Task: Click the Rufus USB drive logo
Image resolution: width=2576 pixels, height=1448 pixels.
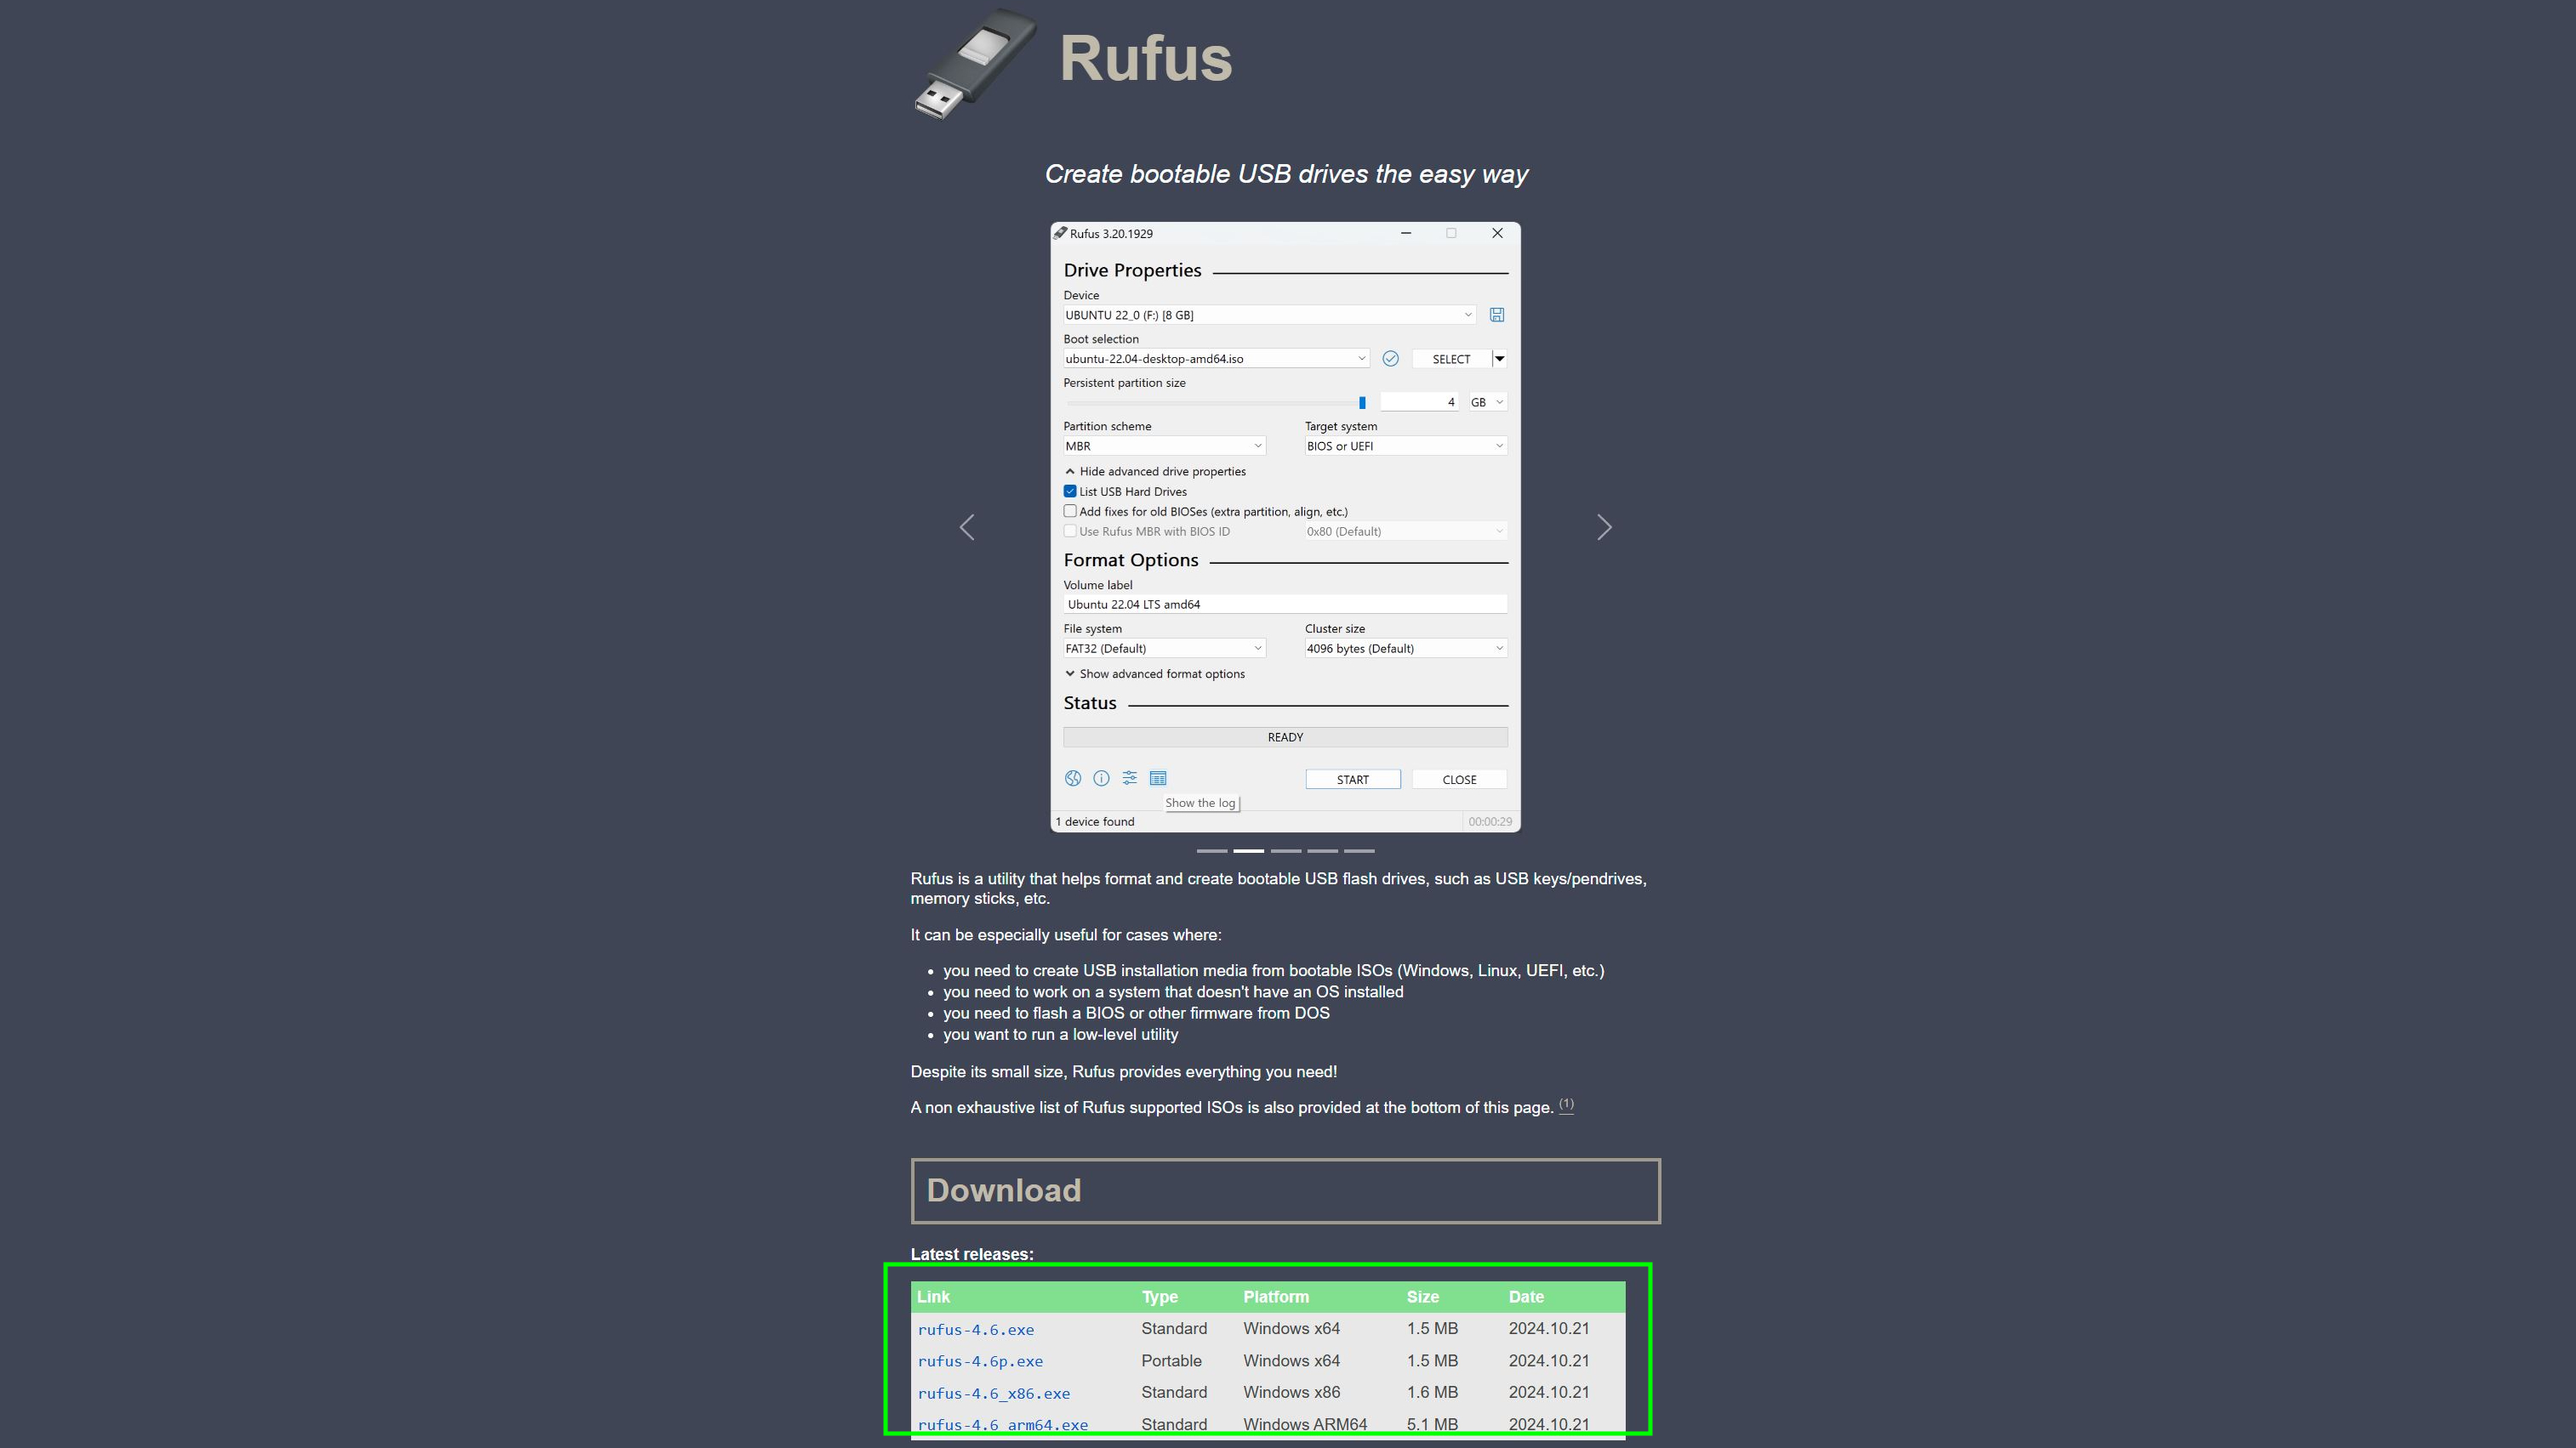Action: [973, 64]
